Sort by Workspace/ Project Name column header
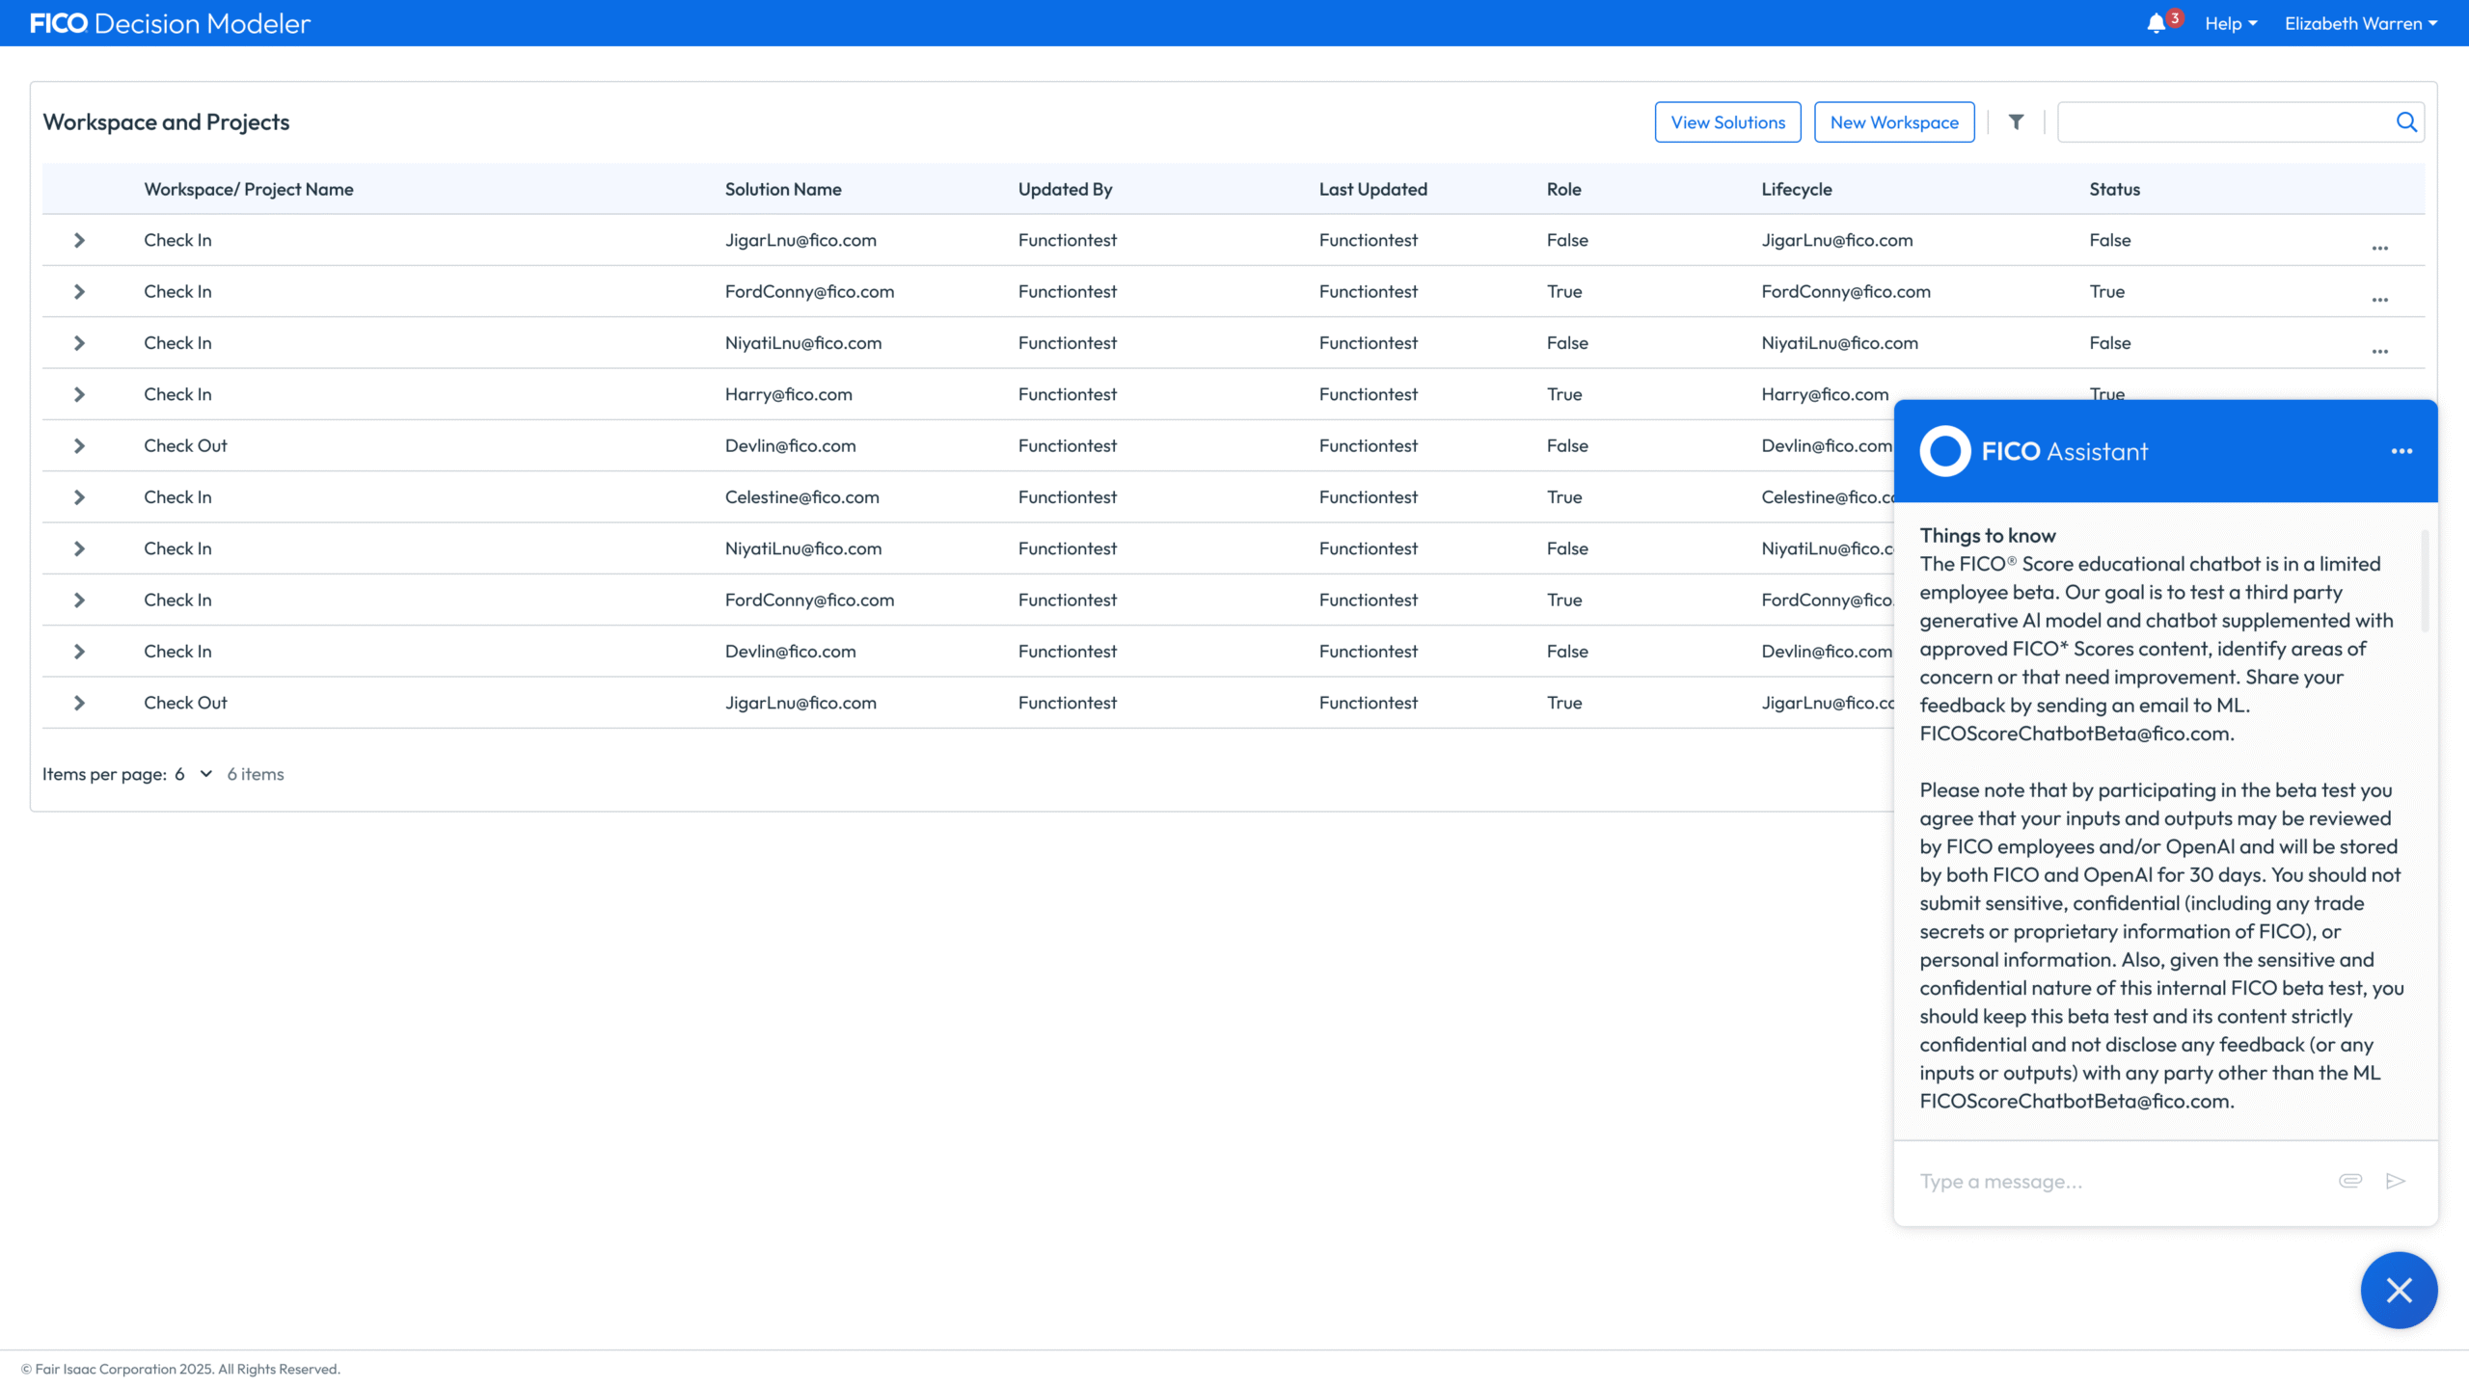Screen dimensions: 2469x1388 click(x=249, y=189)
